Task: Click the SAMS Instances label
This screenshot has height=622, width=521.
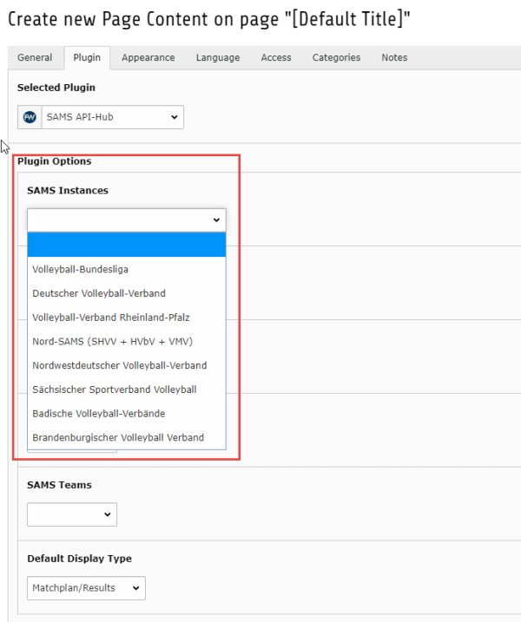Action: [x=68, y=190]
